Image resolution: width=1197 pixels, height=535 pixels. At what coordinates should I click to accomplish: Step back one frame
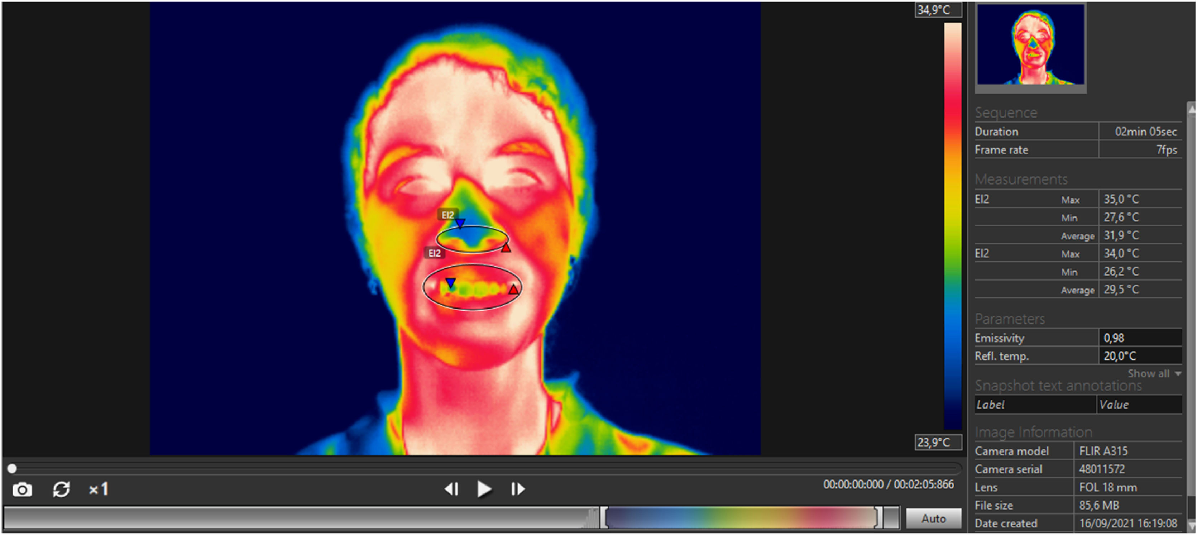[451, 489]
